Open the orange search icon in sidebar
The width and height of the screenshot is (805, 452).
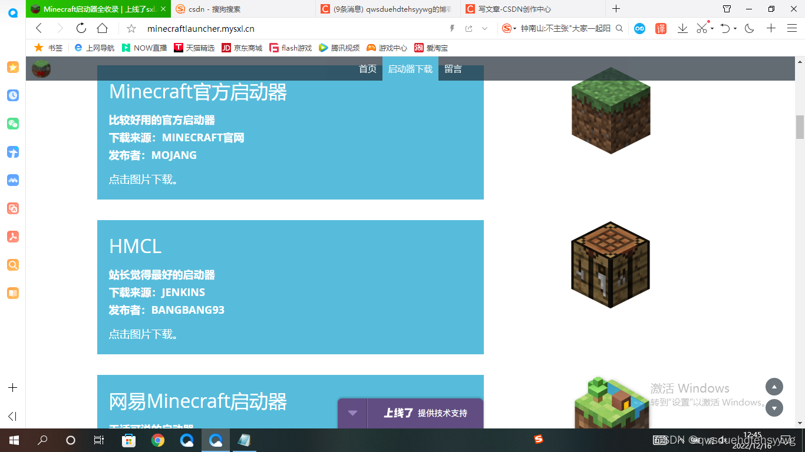[12, 265]
